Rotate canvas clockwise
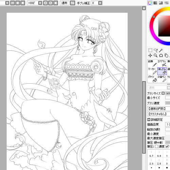This screenshot has height=170, width=170. pos(50,3)
